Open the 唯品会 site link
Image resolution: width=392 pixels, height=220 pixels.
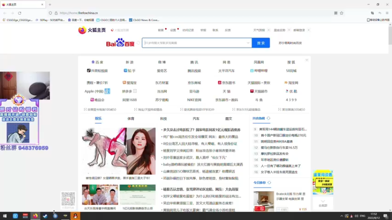point(97,100)
